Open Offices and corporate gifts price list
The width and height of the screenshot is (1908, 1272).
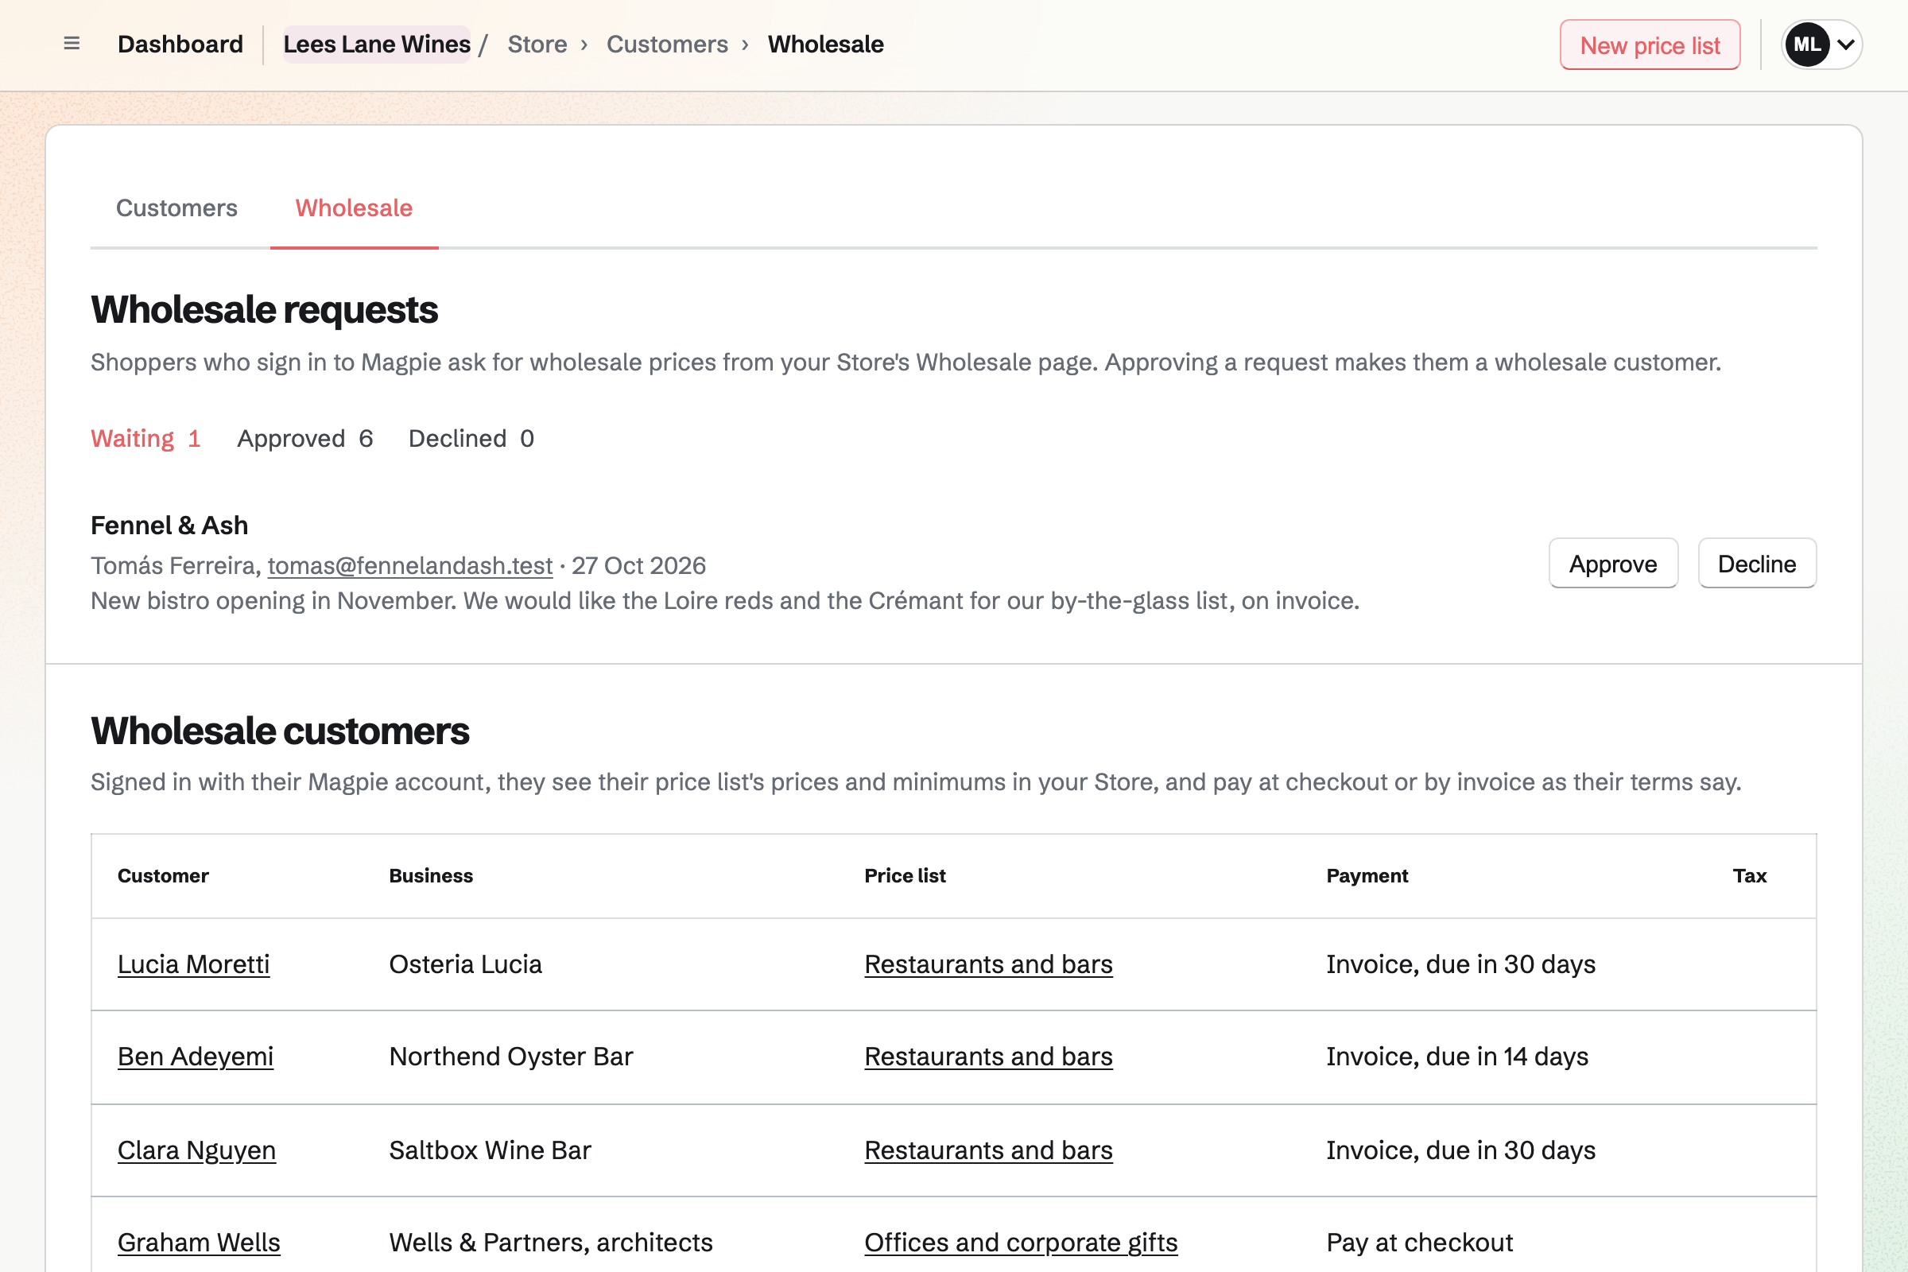point(1021,1243)
